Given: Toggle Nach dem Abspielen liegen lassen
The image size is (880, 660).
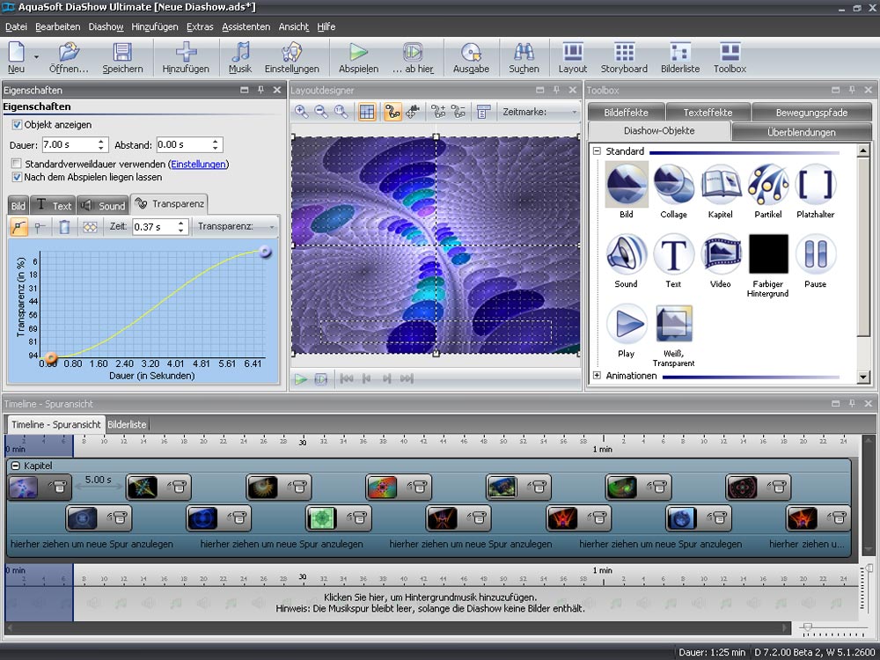Looking at the screenshot, I should 18,177.
